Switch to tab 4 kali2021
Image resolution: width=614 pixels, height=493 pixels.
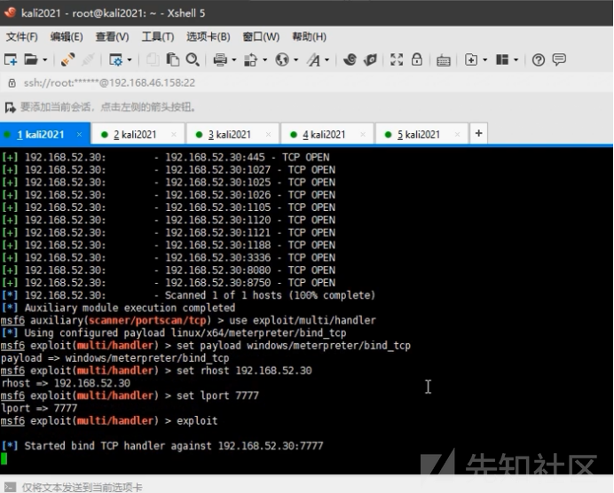(327, 135)
